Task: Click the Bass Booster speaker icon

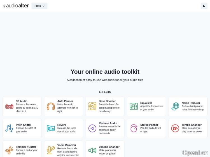Action: (92, 106)
